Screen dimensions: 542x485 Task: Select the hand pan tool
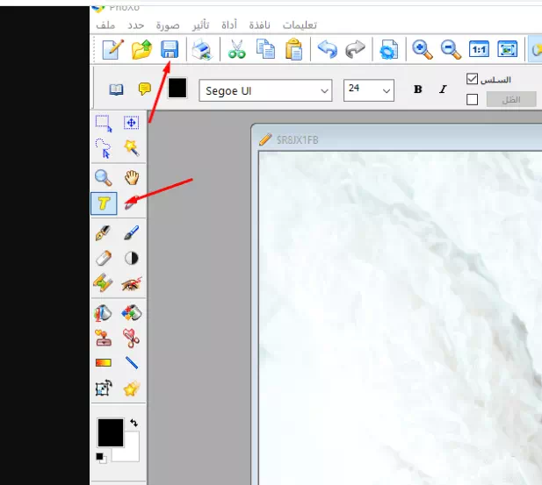pyautogui.click(x=132, y=178)
